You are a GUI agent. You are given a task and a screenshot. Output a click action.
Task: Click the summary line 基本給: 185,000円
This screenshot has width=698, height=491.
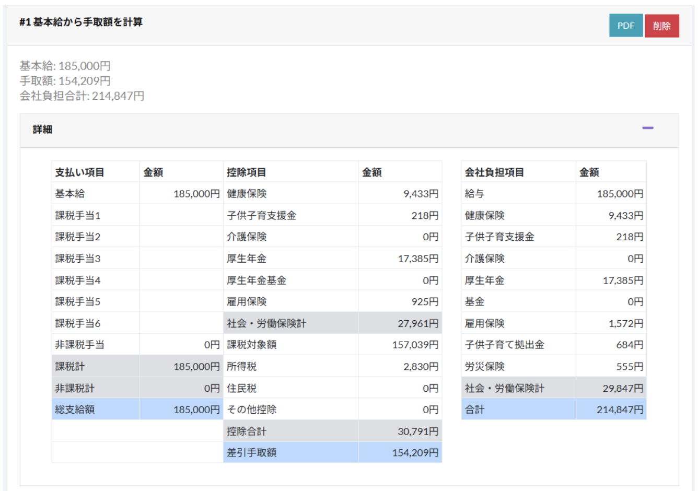(65, 66)
